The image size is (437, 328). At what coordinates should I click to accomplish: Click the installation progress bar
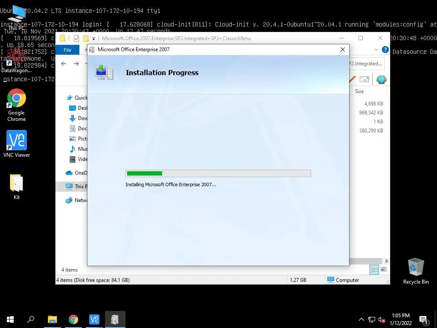click(218, 173)
